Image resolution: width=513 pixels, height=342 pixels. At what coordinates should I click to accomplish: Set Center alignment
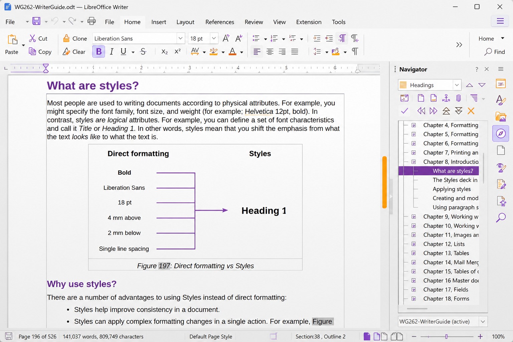pyautogui.click(x=270, y=51)
